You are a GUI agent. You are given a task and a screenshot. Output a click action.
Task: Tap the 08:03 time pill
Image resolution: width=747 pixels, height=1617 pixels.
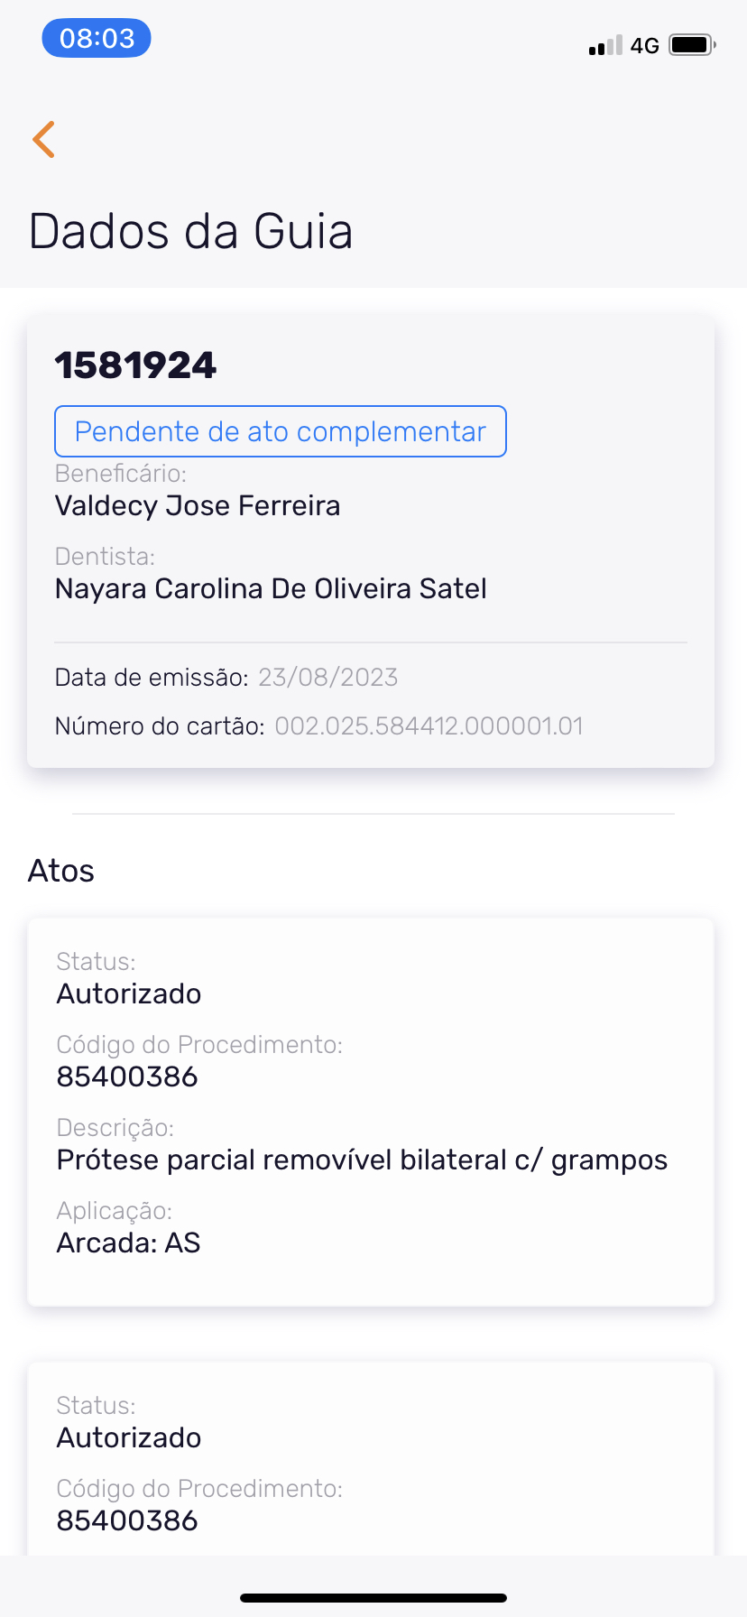click(x=97, y=39)
